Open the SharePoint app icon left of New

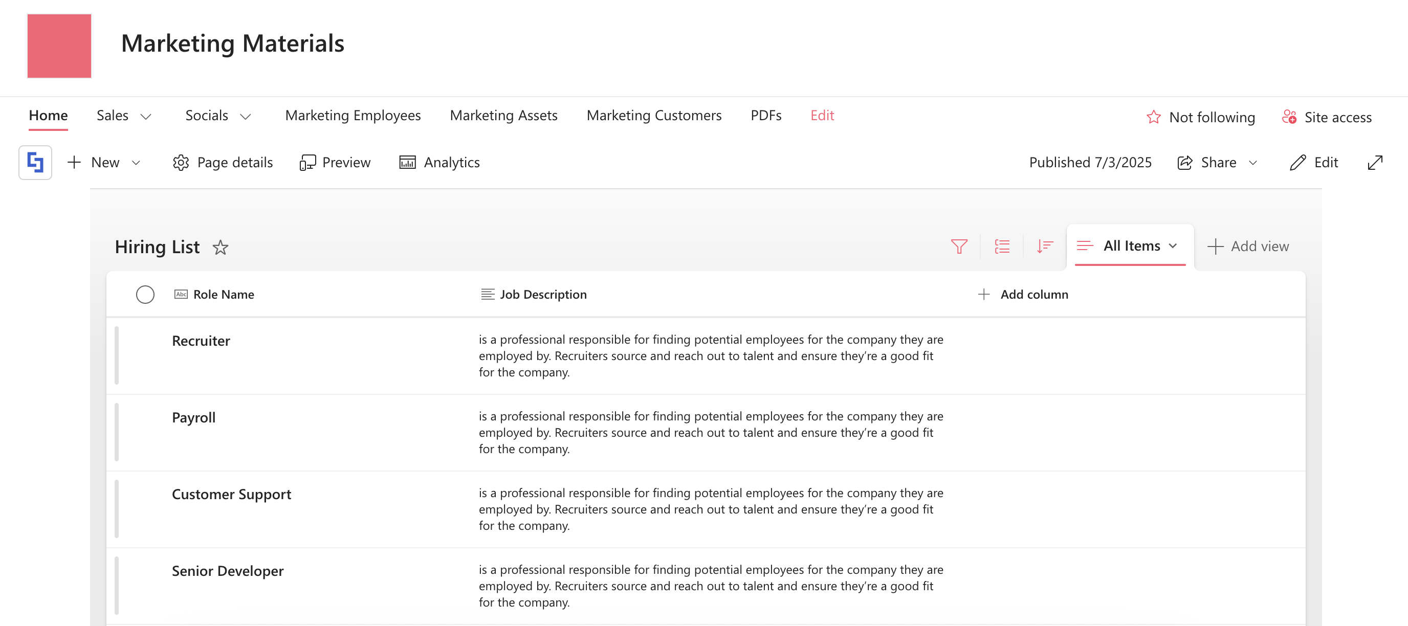(x=35, y=163)
